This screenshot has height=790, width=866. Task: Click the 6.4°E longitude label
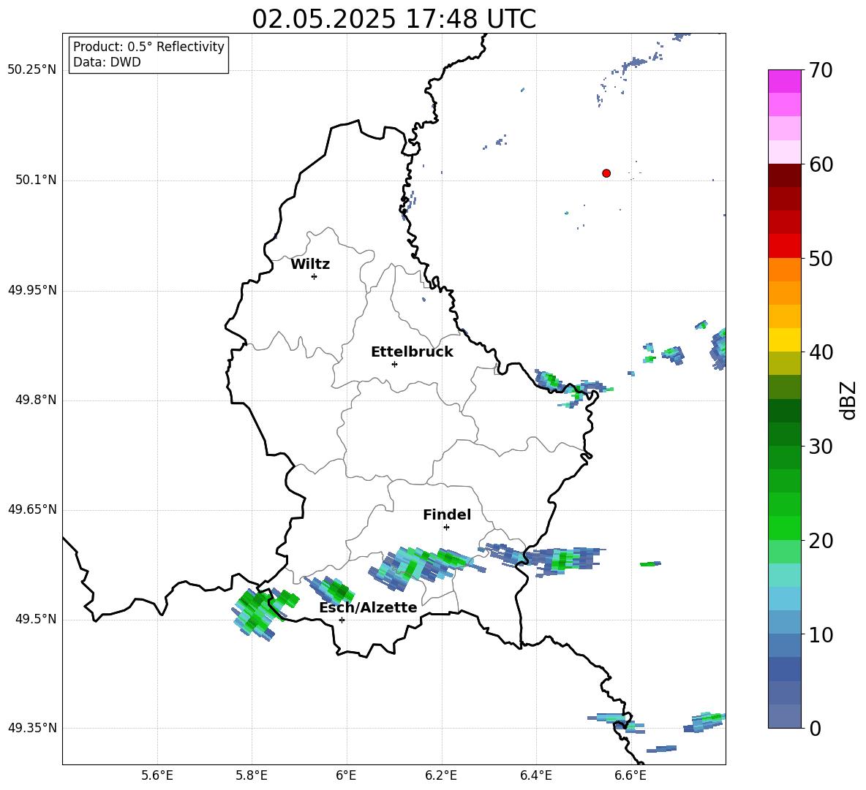click(536, 775)
